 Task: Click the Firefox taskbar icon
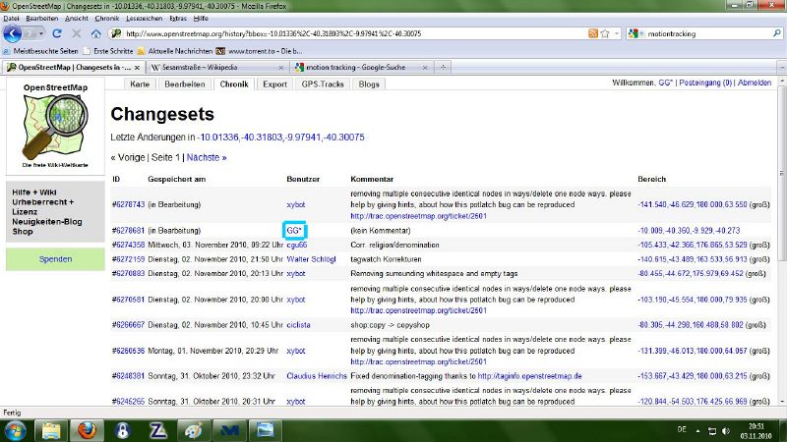(x=87, y=430)
